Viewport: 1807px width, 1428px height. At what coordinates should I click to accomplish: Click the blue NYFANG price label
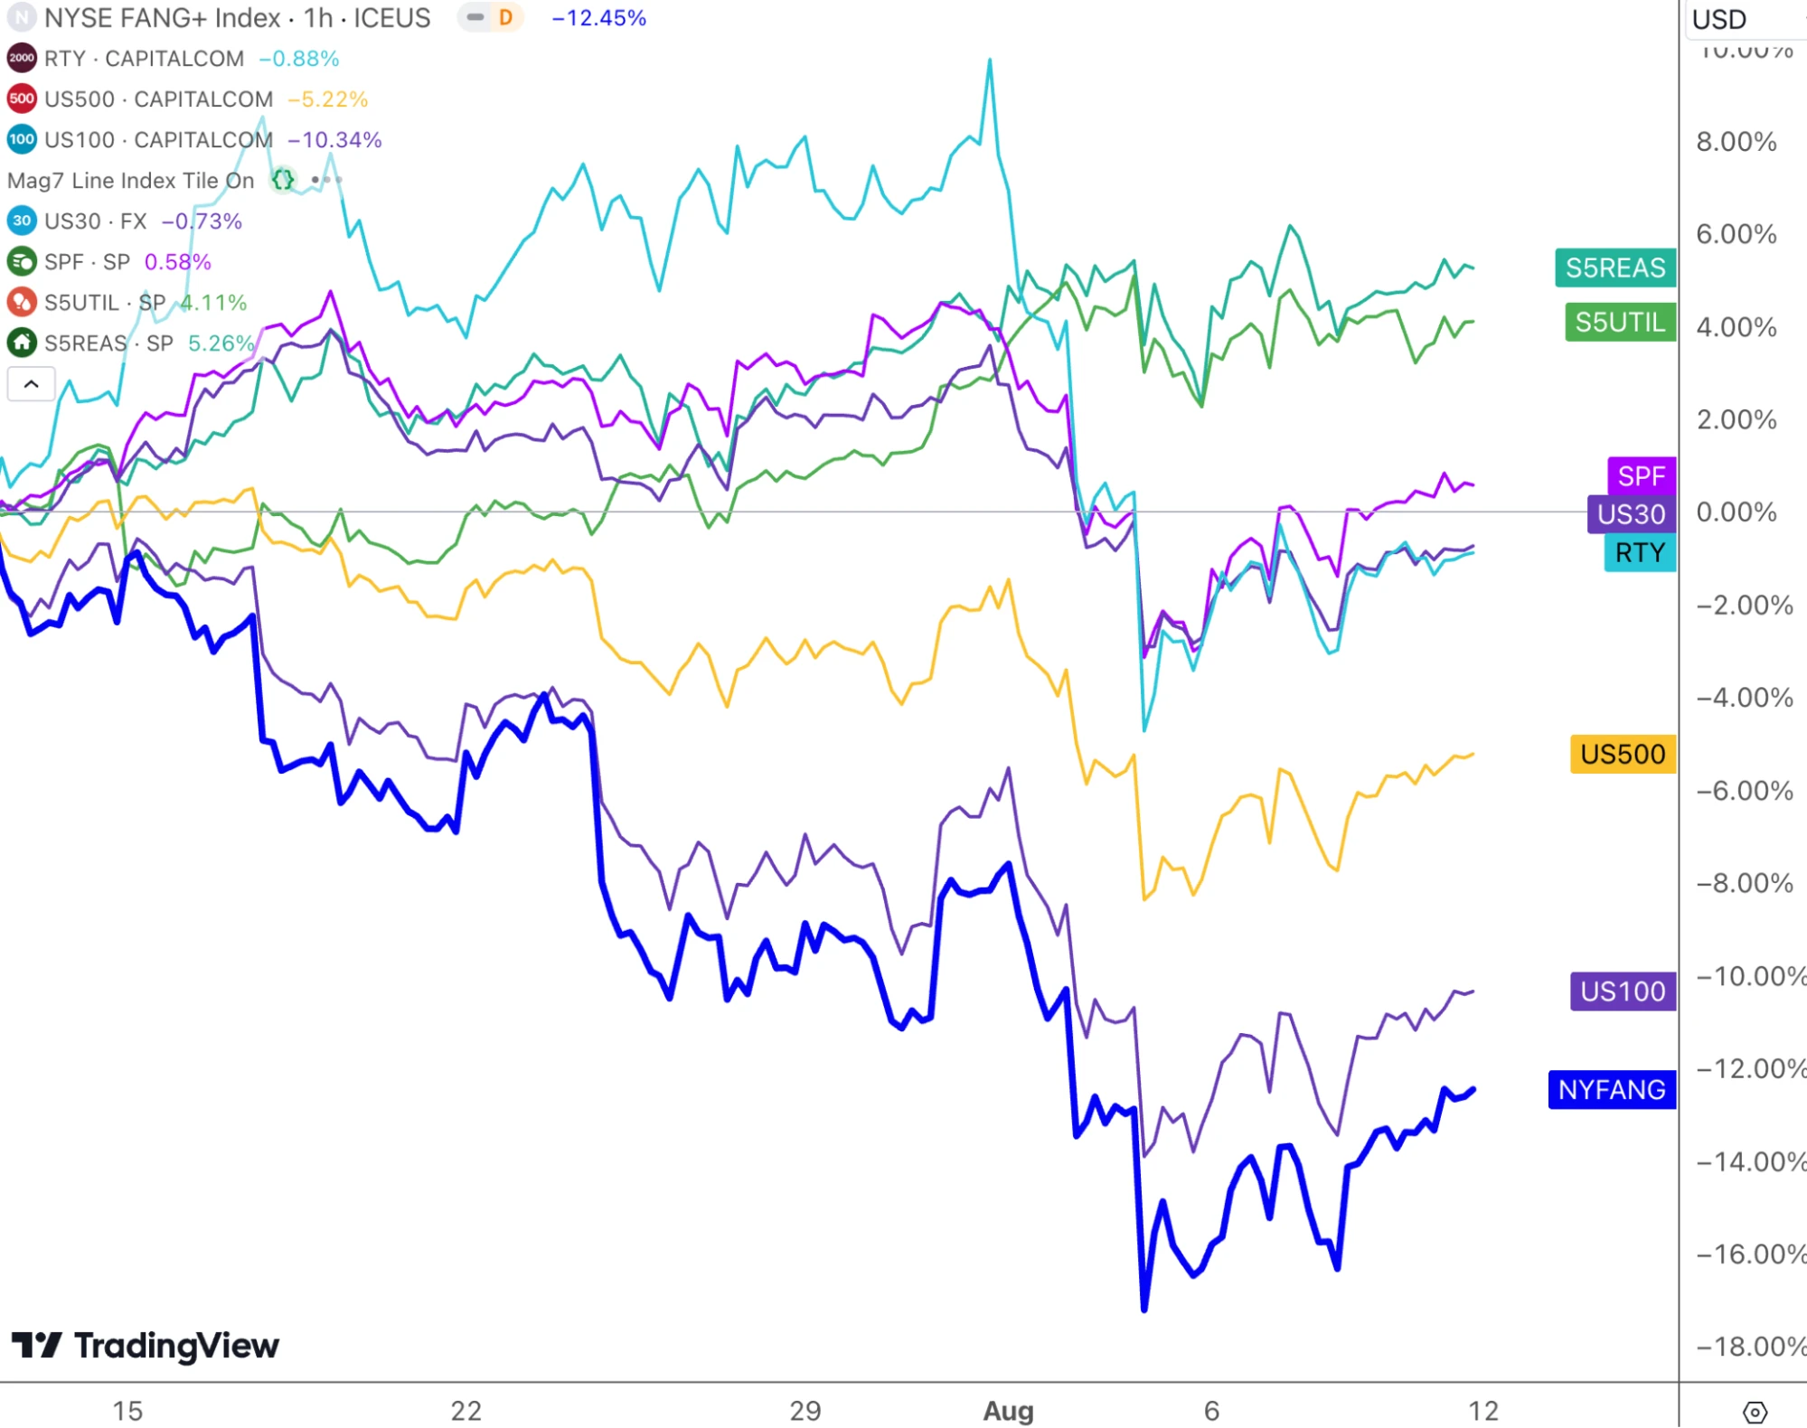click(1612, 1090)
